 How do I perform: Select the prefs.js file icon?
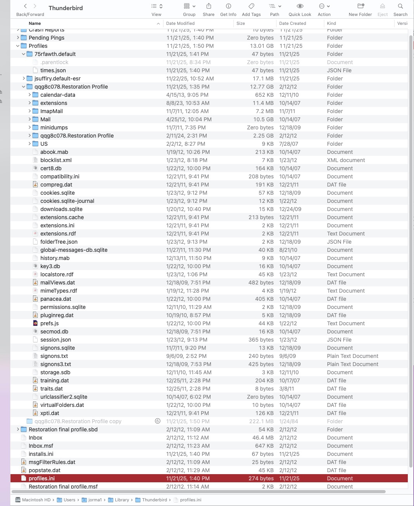click(x=35, y=323)
